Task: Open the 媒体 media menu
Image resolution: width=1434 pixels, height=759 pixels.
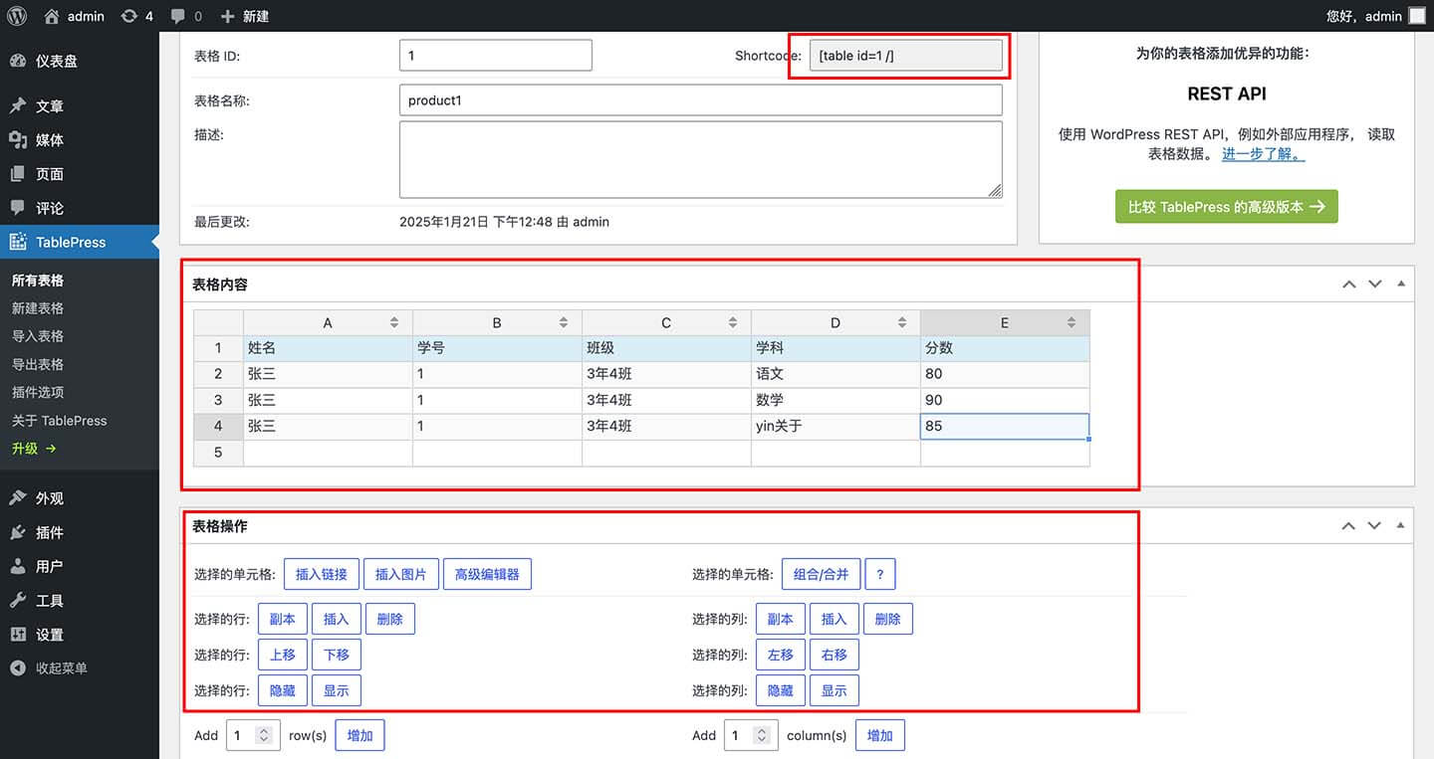Action: pos(80,140)
